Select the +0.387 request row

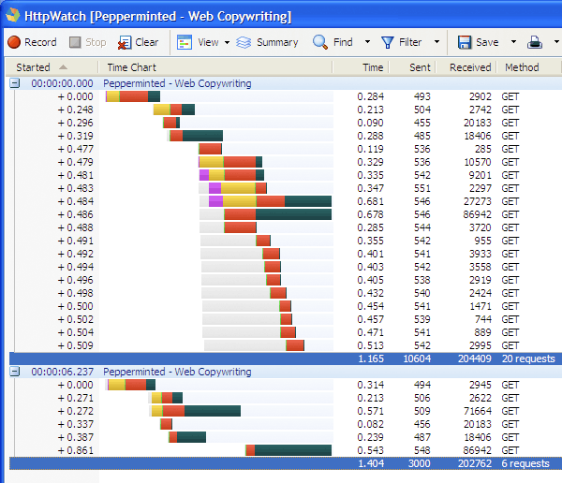(x=287, y=437)
